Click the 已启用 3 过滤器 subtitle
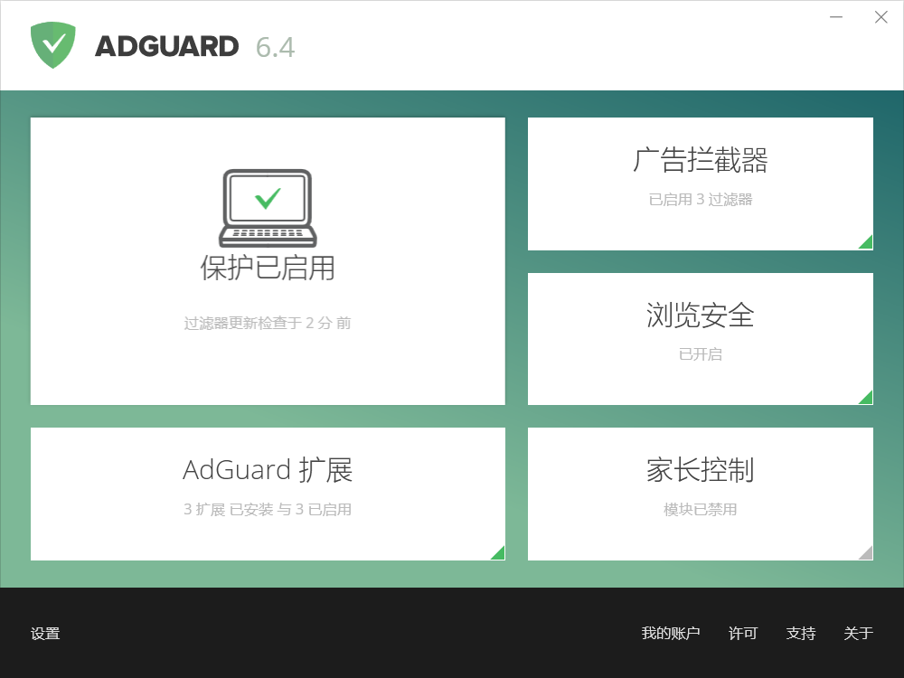 pos(701,200)
